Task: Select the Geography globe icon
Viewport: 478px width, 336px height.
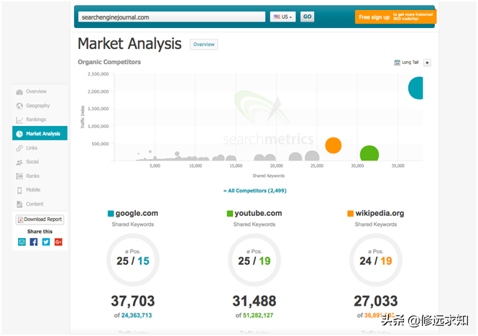Action: click(x=19, y=106)
